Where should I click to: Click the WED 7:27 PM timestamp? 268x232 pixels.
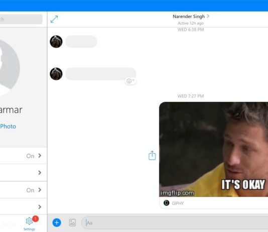tap(191, 96)
